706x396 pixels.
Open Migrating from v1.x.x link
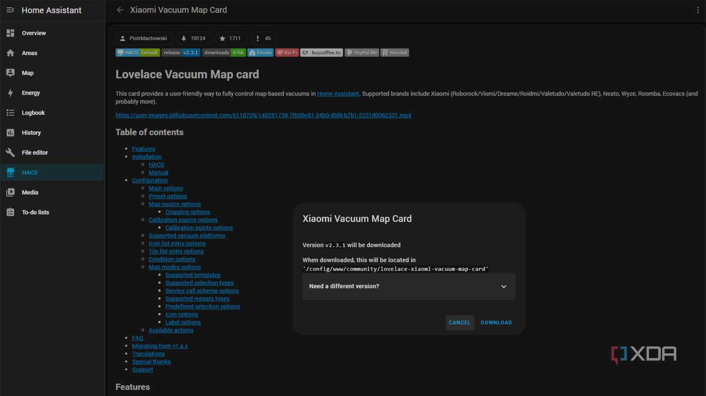click(160, 346)
